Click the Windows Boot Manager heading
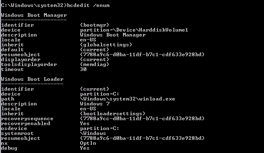 [34, 15]
